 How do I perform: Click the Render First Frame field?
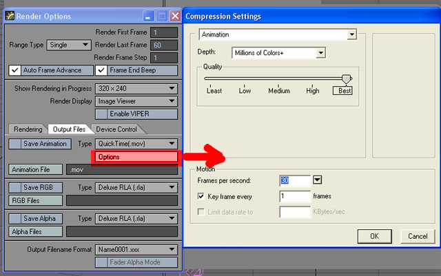164,32
